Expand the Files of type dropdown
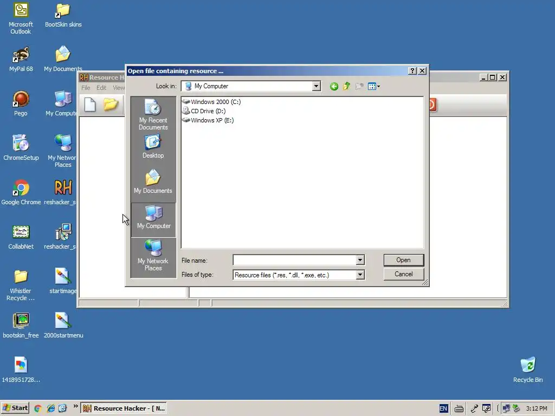 click(360, 275)
